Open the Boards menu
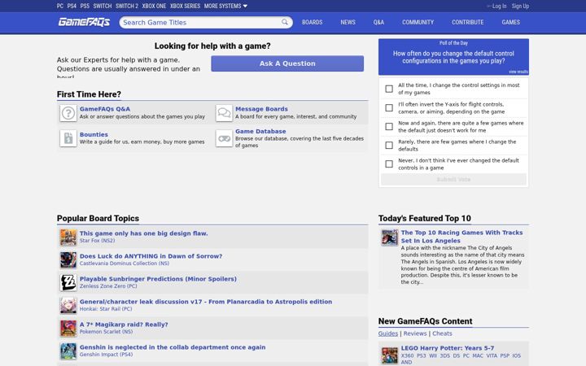This screenshot has width=586, height=366. [312, 22]
